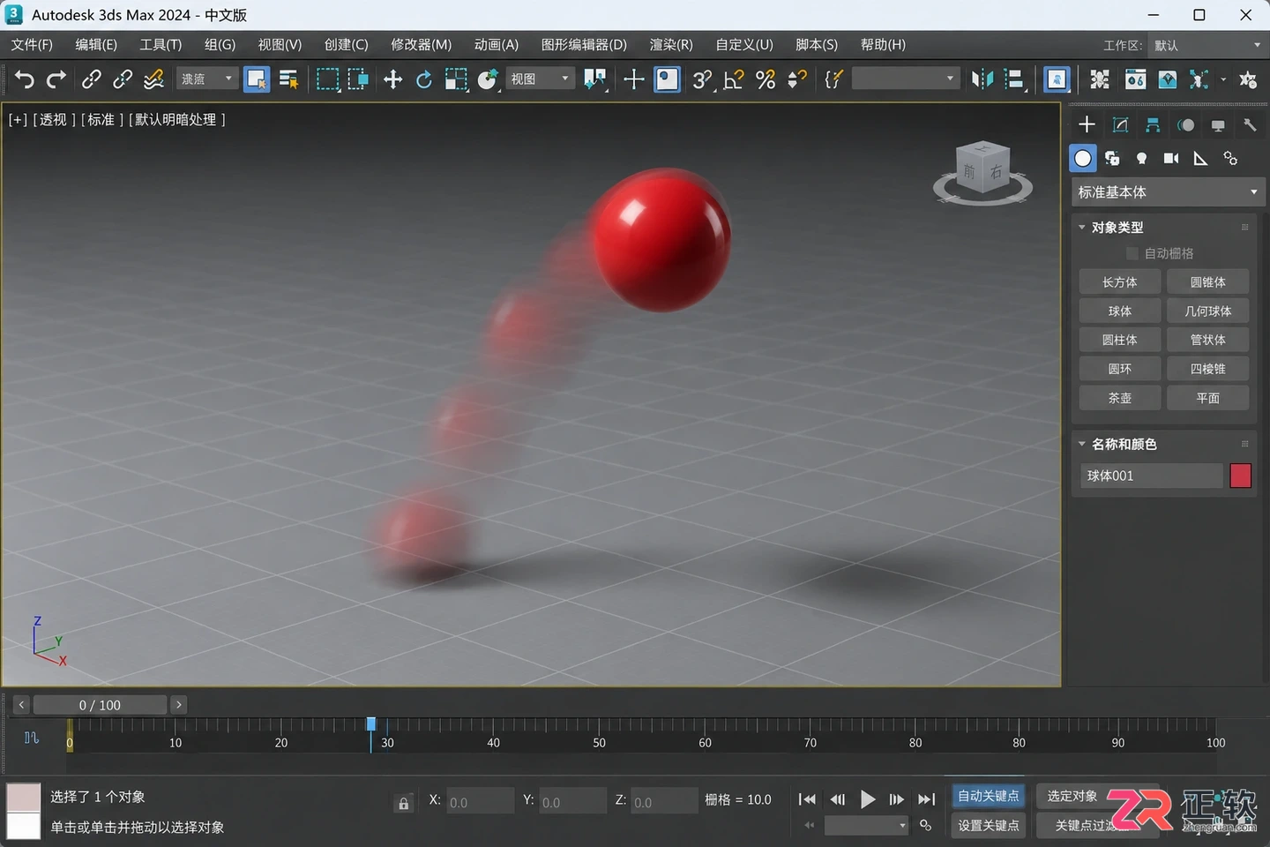Choose the Rectangular Selection Region icon
1270x847 pixels.
(327, 79)
